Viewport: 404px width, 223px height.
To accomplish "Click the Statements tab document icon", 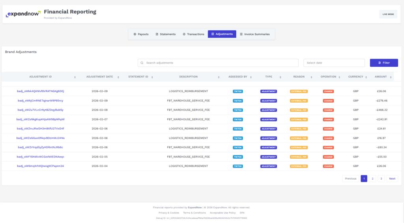I will [157, 34].
